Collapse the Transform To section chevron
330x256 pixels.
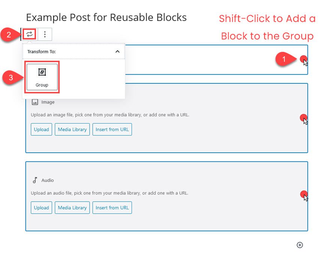click(117, 51)
